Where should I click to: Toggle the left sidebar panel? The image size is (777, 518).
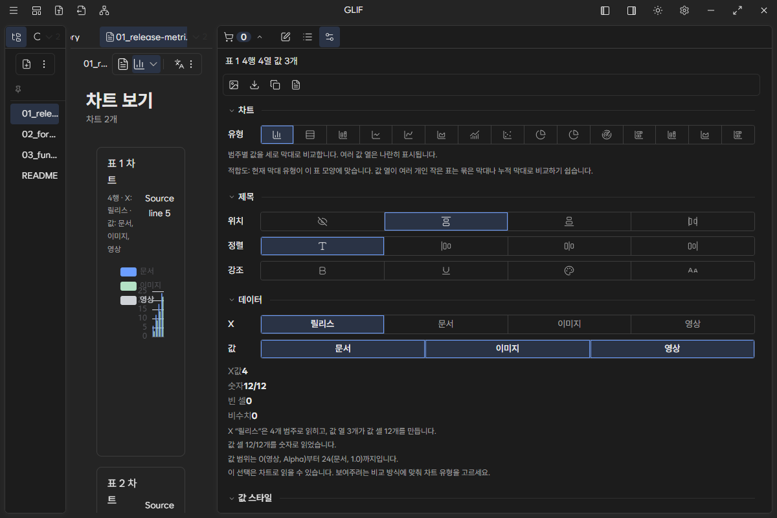click(605, 10)
